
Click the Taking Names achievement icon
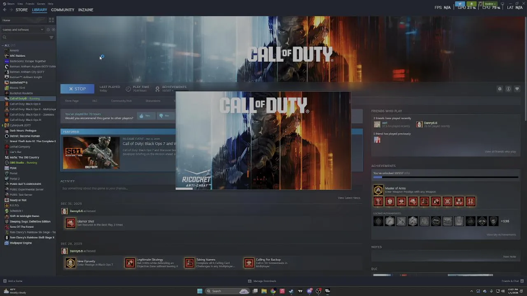(x=189, y=263)
